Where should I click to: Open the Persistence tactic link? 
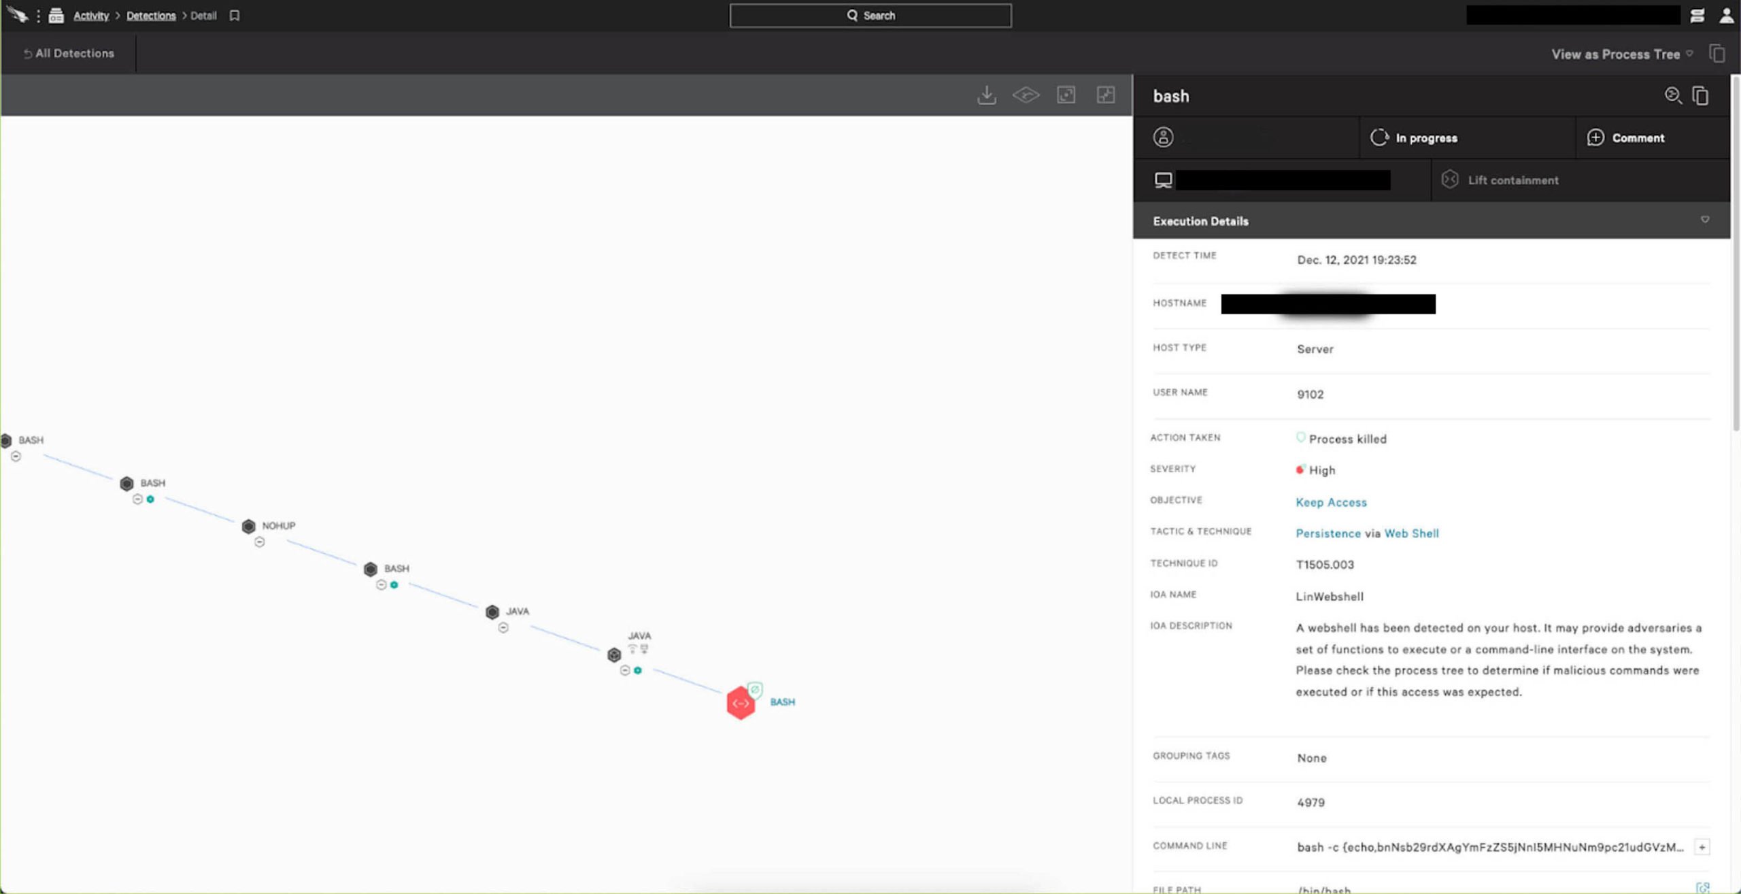pos(1328,533)
